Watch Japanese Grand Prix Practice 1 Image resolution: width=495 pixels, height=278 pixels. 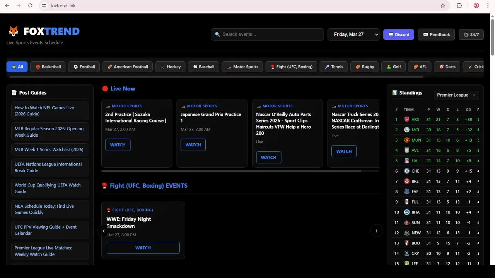pos(193,145)
